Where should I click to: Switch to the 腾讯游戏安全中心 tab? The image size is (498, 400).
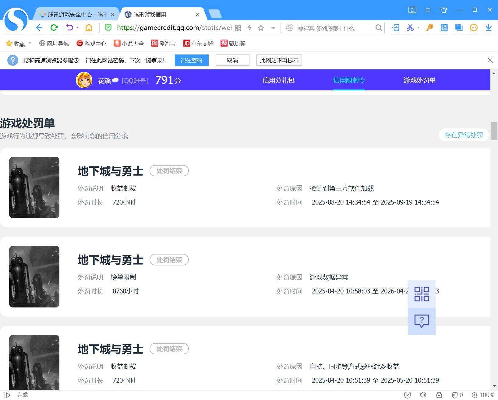click(77, 14)
